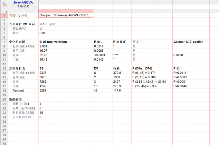The image size is (219, 145).
Task: Select the SS value 7282
Action: pyautogui.click(x=43, y=82)
